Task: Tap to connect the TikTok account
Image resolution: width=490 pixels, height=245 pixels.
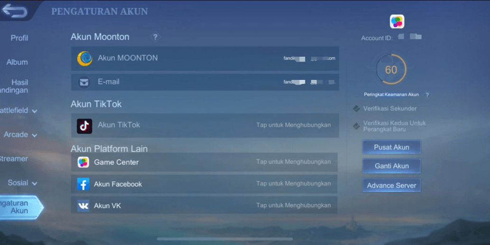Action: pos(294,125)
